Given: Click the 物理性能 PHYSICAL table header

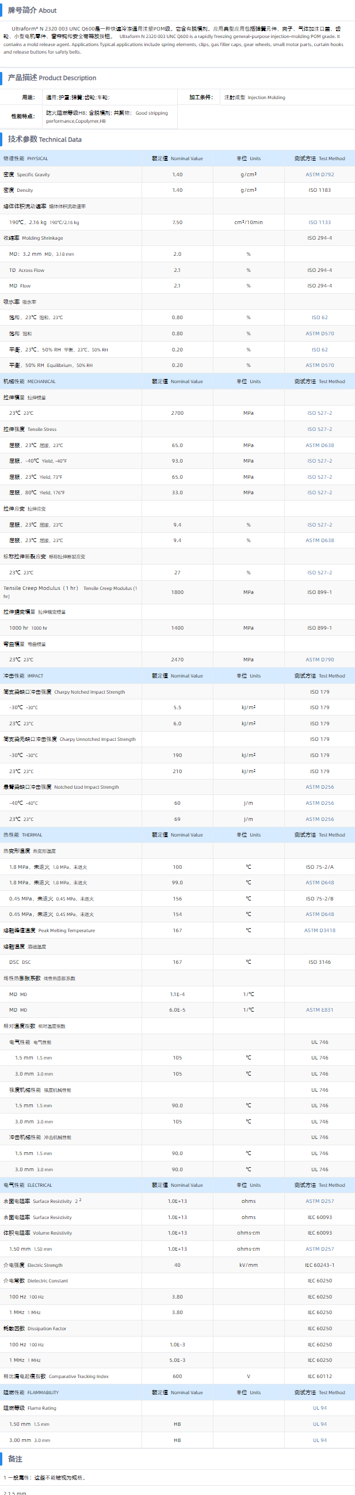Looking at the screenshot, I should pyautogui.click(x=25, y=158).
